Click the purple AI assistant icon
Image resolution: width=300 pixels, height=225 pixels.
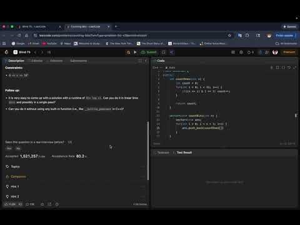click(x=172, y=52)
